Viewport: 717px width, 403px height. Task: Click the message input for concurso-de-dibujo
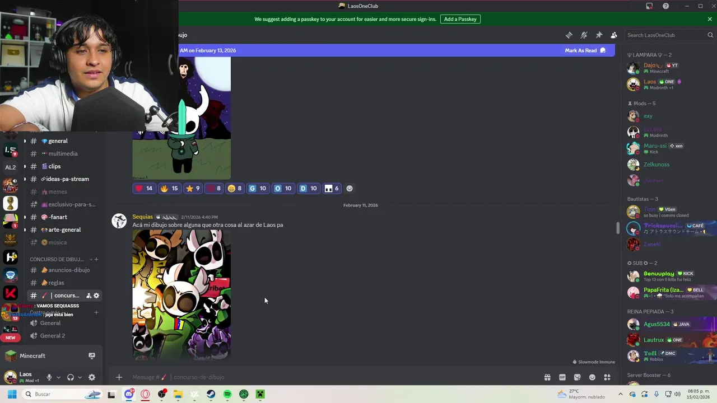pos(333,377)
